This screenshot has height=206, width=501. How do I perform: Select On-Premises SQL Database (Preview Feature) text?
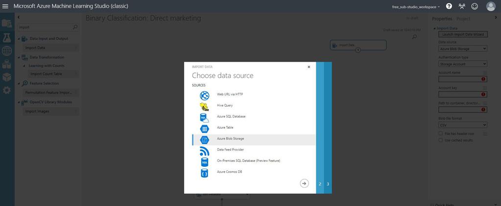[249, 160]
